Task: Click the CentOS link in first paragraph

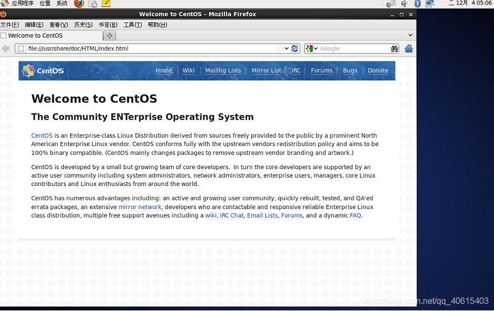Action: [x=42, y=136]
